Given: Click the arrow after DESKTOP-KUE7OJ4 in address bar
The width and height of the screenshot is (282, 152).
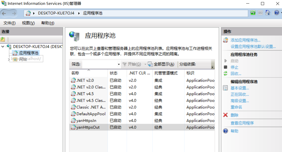Looking at the screenshot, I should coord(79,13).
